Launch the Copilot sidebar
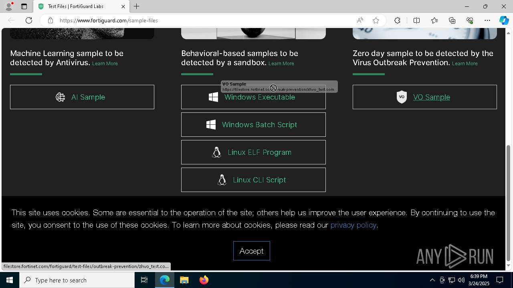Image resolution: width=513 pixels, height=288 pixels. click(x=504, y=20)
